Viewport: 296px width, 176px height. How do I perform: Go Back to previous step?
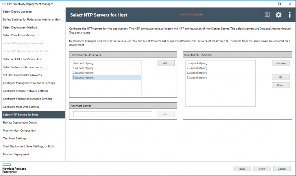(x=242, y=169)
